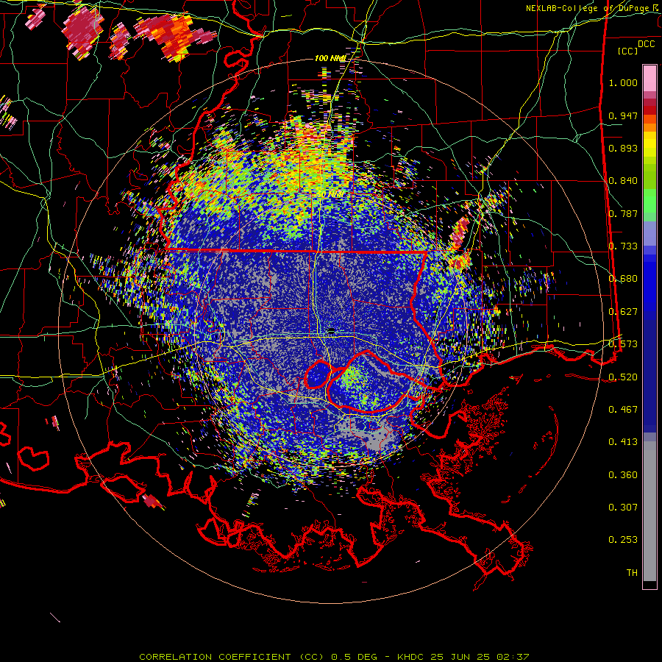Pick the gray swatch in the color bar

coord(649,511)
